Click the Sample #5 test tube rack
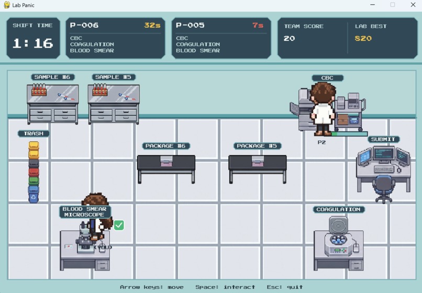 coord(100,90)
